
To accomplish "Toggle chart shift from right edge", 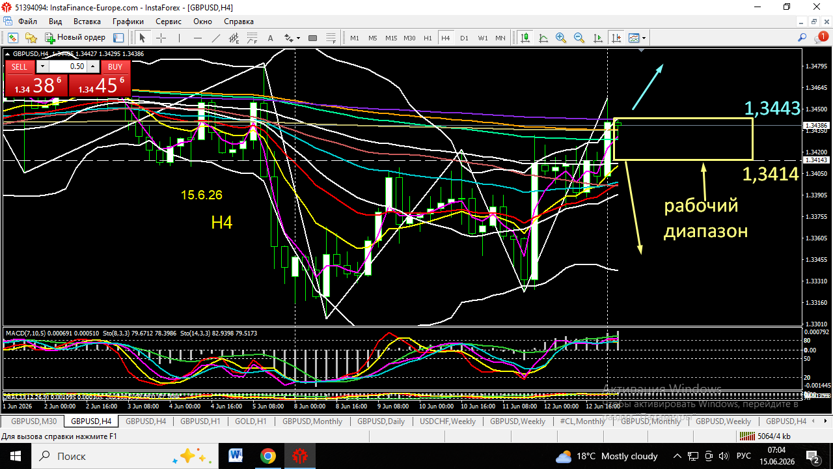I will point(616,38).
